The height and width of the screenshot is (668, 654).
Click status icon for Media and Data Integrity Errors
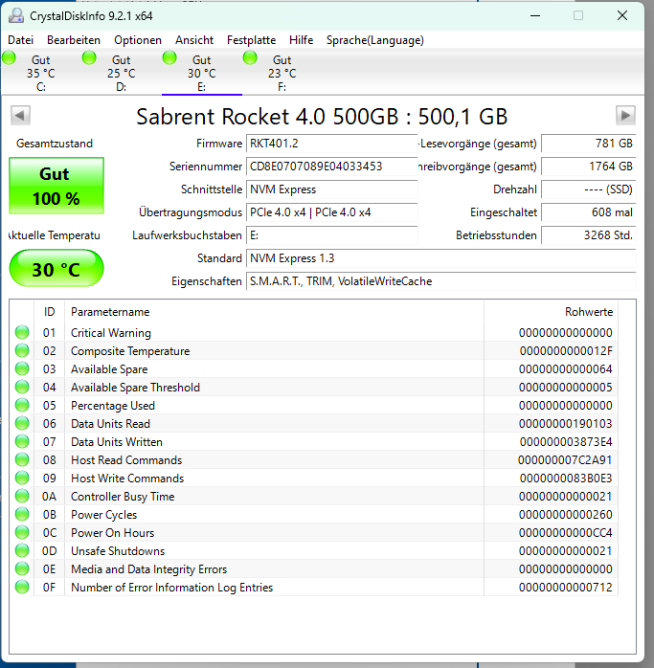(22, 568)
